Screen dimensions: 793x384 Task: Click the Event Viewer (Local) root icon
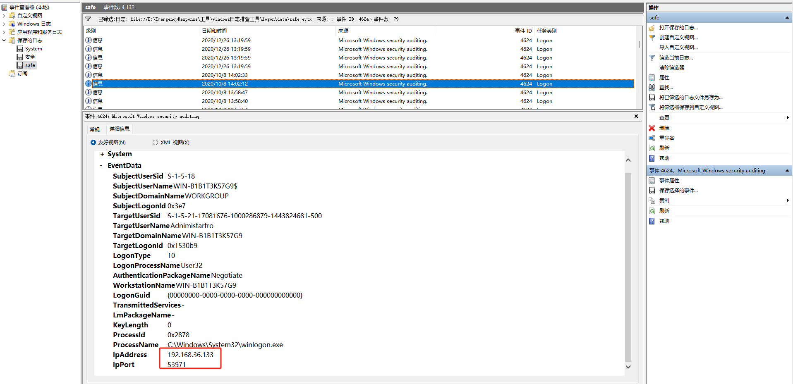(4, 7)
